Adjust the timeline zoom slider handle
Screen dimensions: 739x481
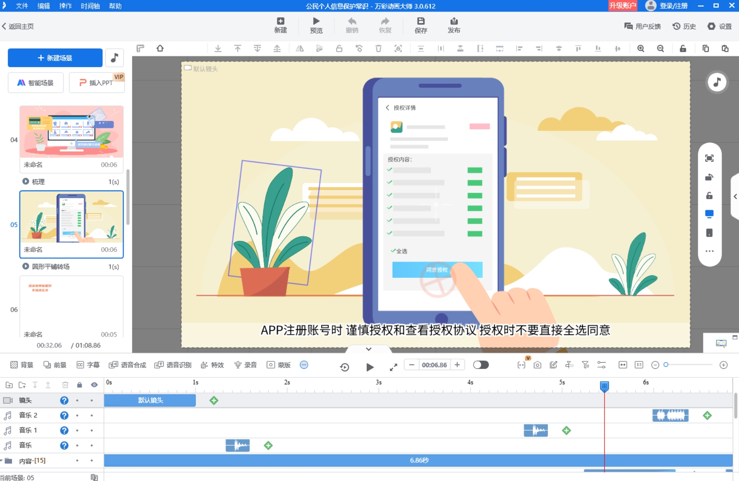(666, 365)
